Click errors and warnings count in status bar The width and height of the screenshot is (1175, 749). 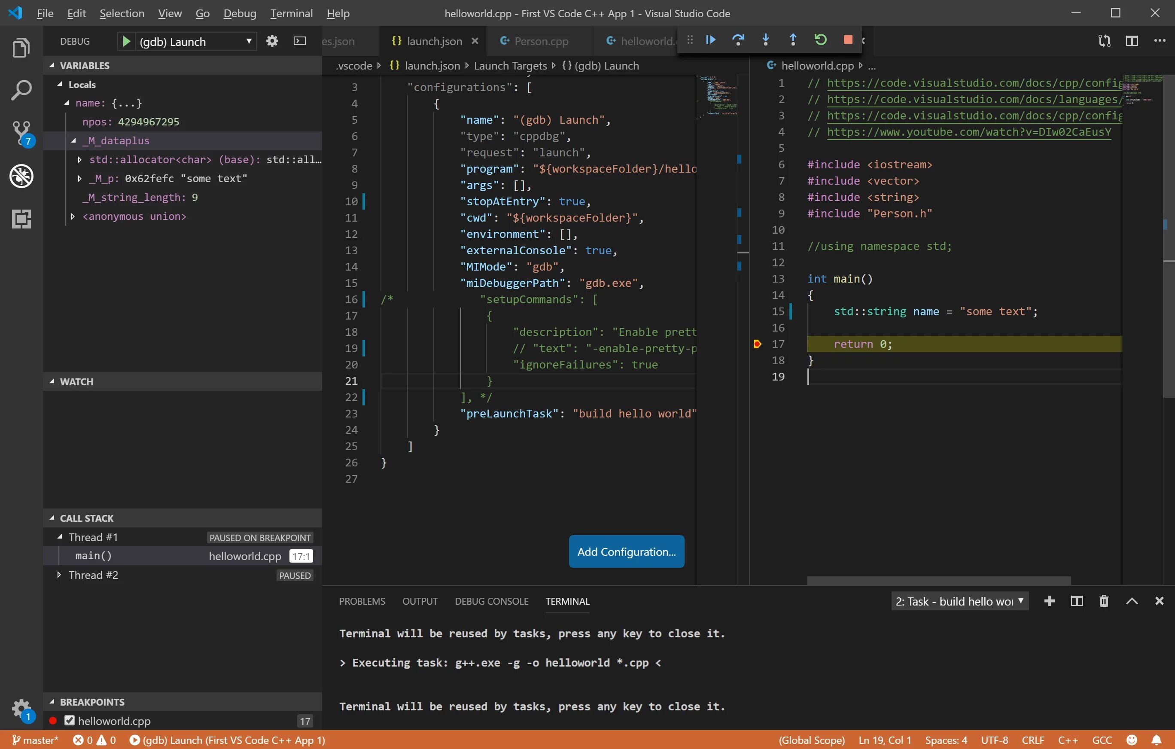pos(94,740)
